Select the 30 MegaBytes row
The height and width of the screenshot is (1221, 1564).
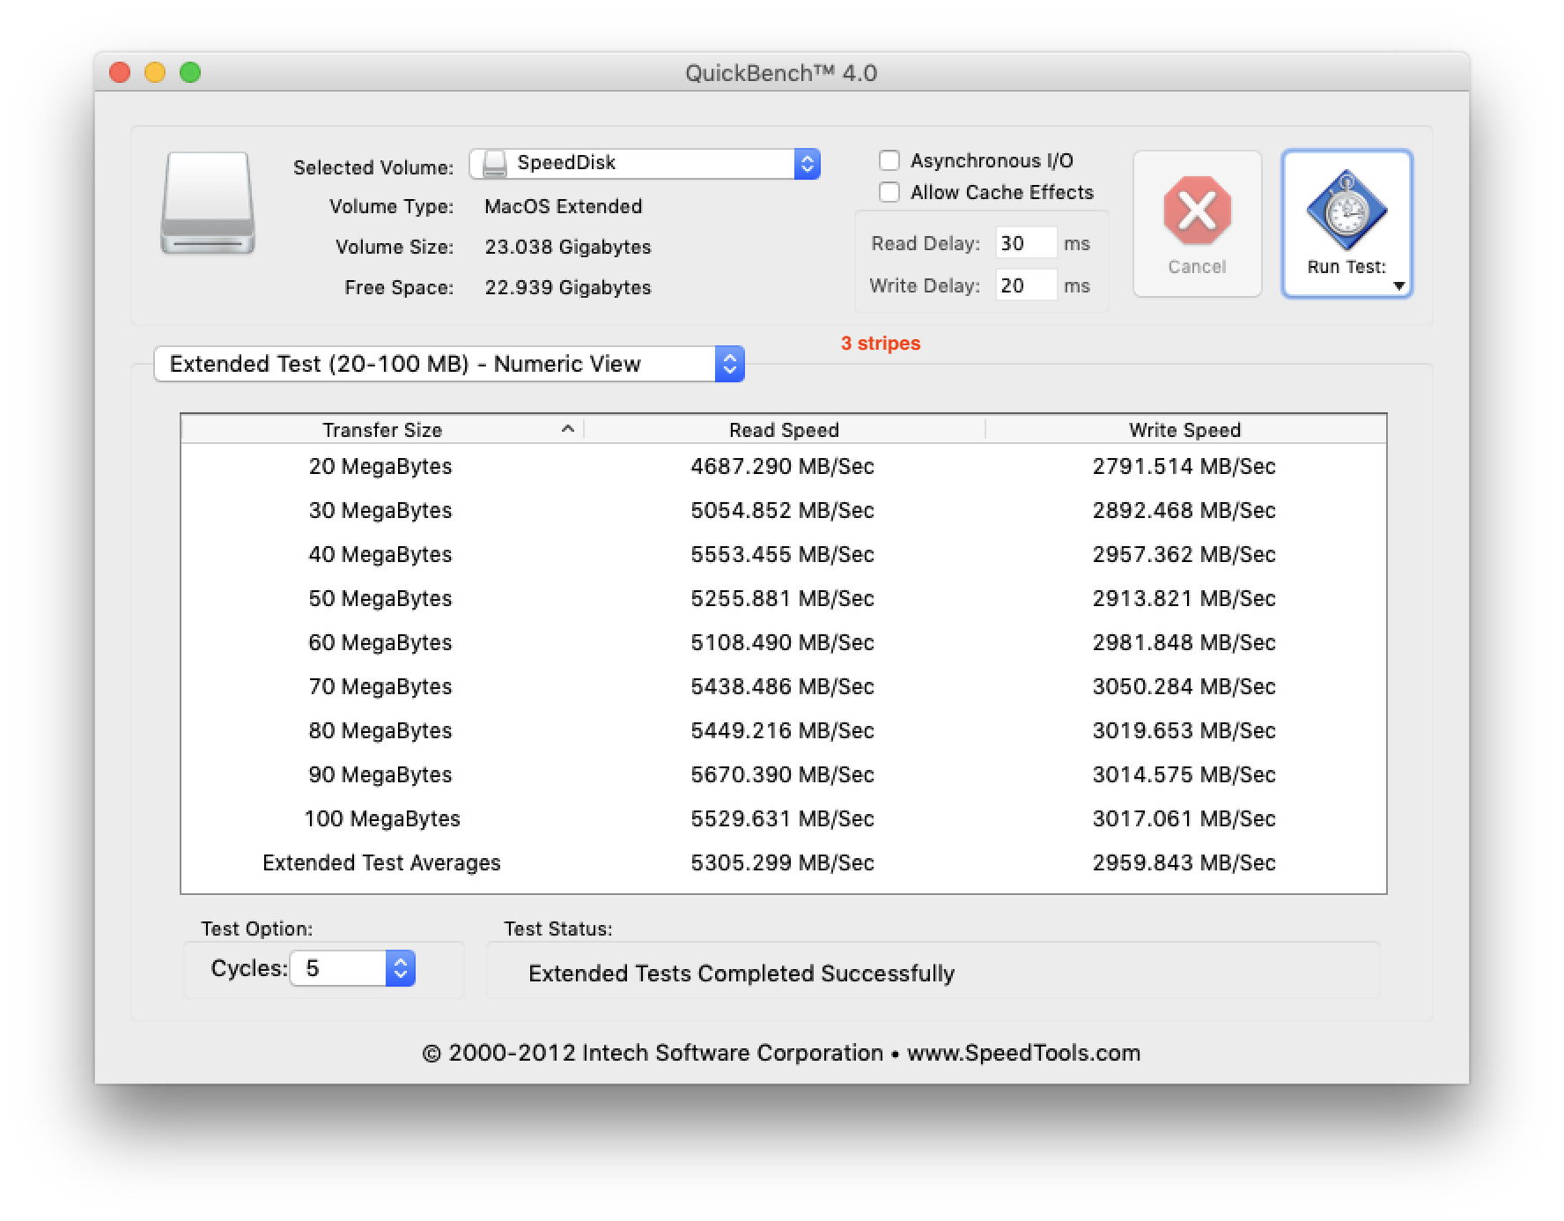pos(784,510)
